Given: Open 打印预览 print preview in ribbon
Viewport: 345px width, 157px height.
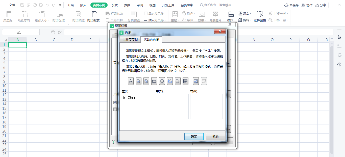Looking at the screenshot, I should point(79,17).
